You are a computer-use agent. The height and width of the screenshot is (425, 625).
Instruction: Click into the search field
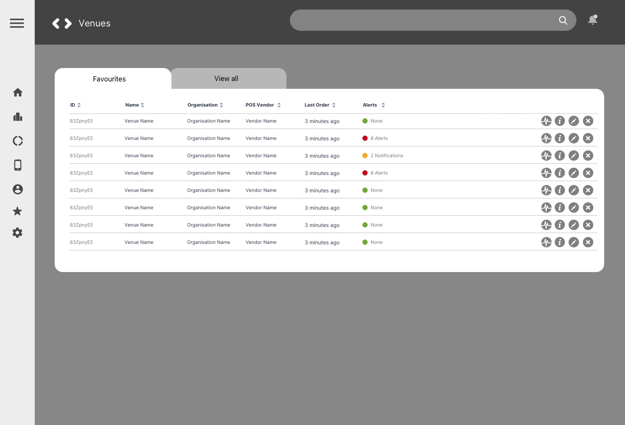(421, 20)
